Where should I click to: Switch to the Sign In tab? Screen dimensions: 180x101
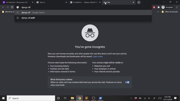(42, 2)
